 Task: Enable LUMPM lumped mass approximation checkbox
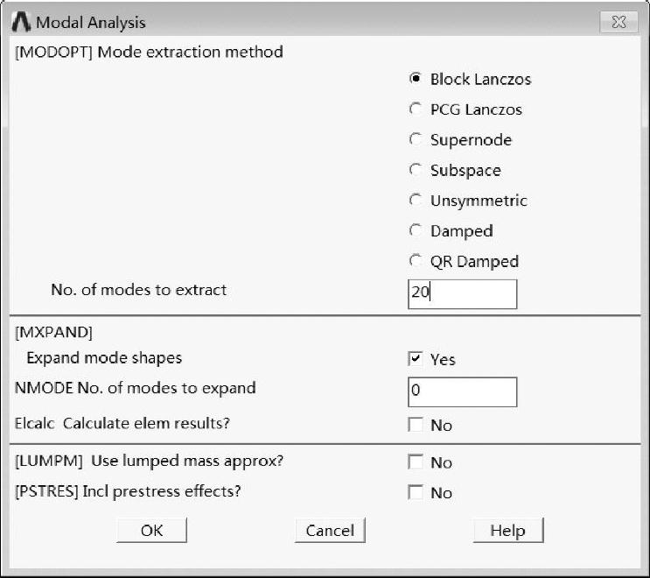[x=416, y=462]
